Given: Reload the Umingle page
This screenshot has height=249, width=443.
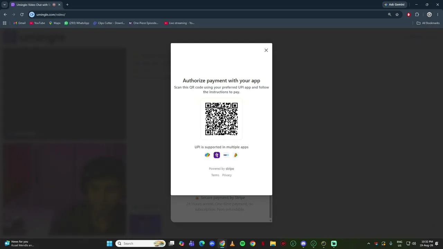Looking at the screenshot, I should pyautogui.click(x=22, y=15).
